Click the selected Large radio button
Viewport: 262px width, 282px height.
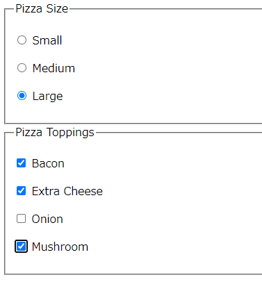[22, 96]
